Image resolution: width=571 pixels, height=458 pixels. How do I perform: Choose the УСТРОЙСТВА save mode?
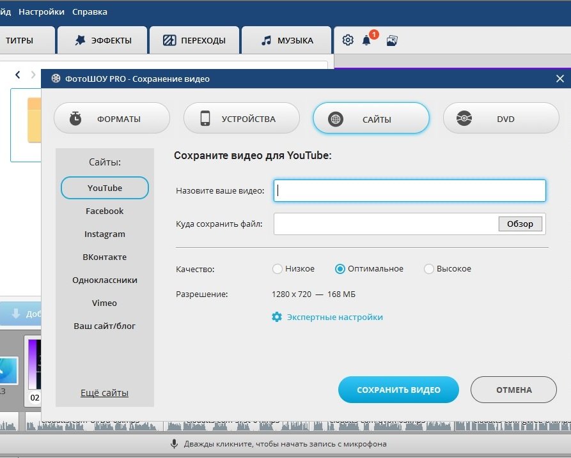pyautogui.click(x=242, y=118)
